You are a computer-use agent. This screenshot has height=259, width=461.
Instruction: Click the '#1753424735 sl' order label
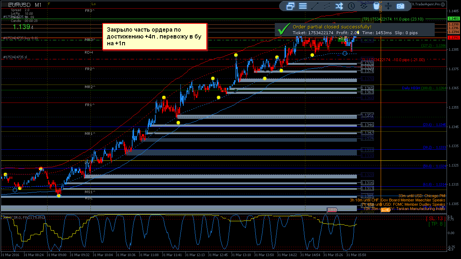(x=15, y=57)
